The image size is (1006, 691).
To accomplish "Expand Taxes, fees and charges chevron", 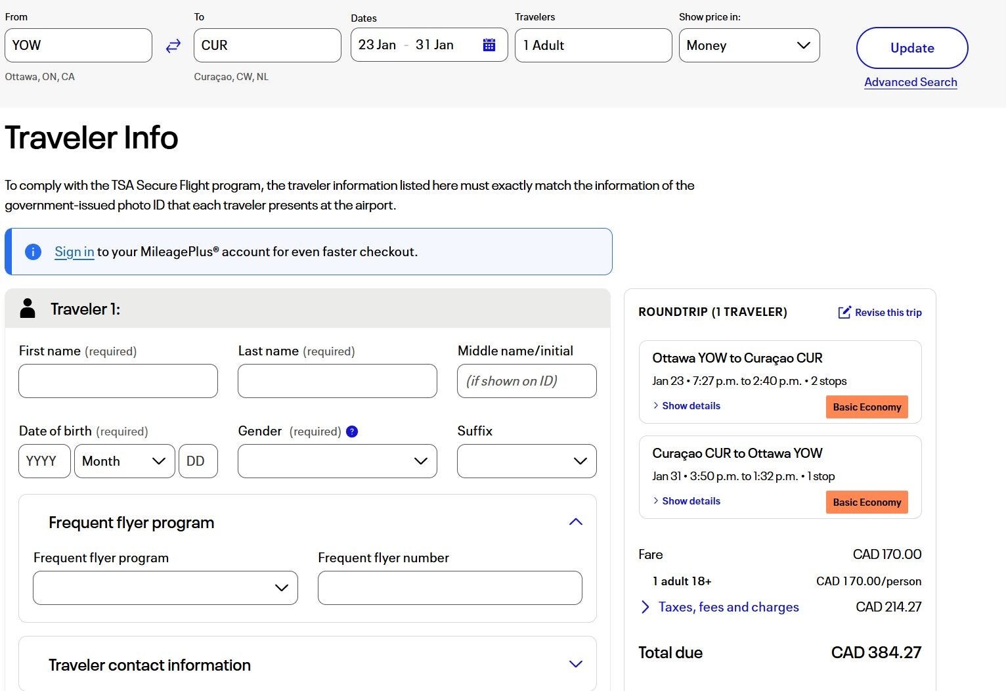I will [645, 607].
